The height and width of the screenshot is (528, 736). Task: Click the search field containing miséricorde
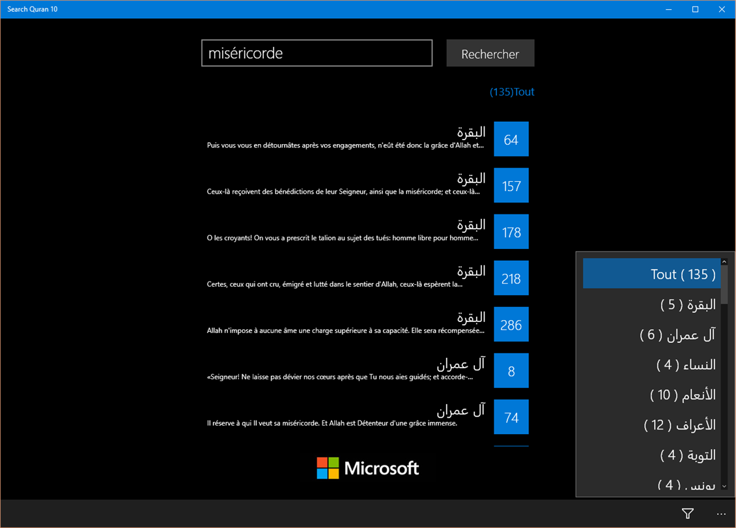point(317,53)
